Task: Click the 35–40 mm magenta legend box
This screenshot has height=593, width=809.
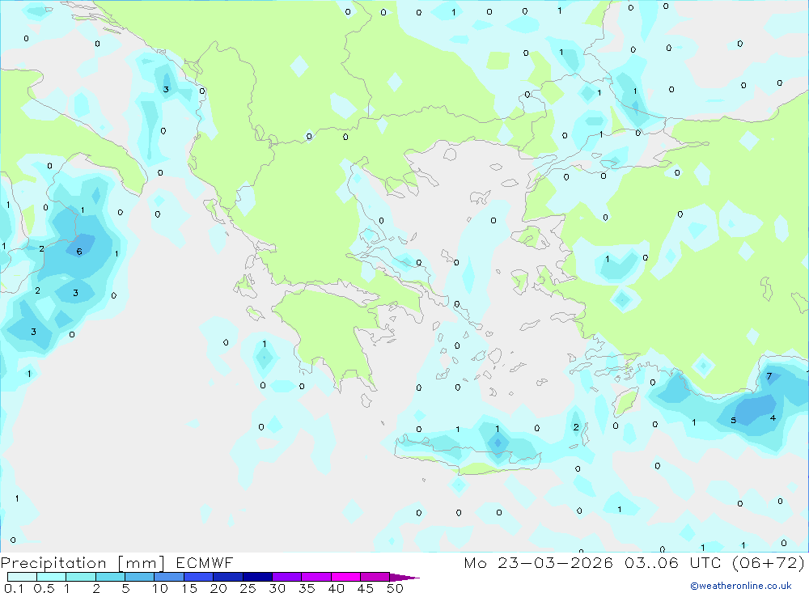Action: (x=316, y=577)
